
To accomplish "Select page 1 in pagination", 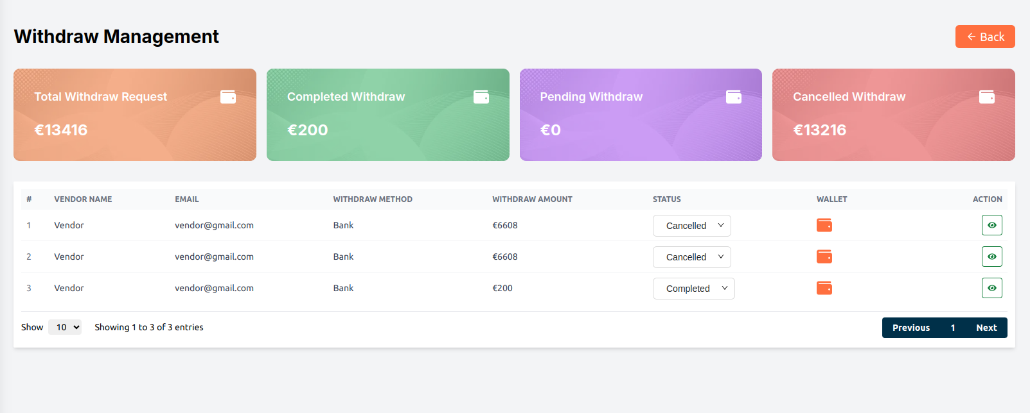I will coord(953,328).
